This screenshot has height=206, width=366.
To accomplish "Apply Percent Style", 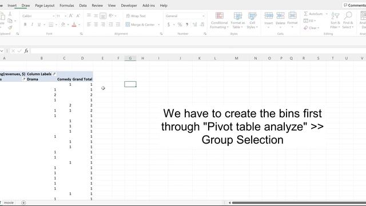I will [180, 25].
